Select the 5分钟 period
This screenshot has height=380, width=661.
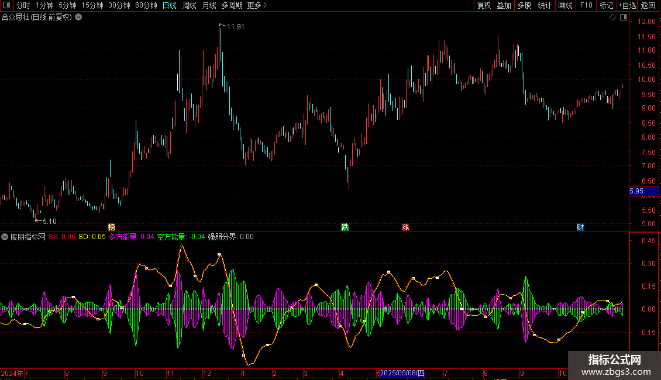pos(67,5)
